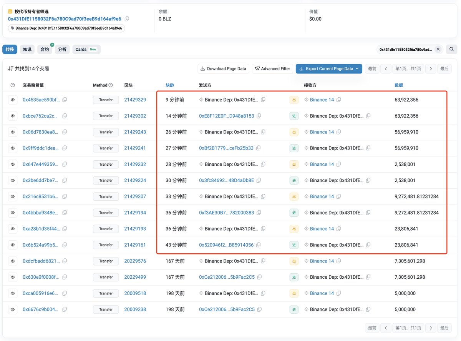This screenshot has width=461, height=341.
Task: Copy transaction hash 0x3be6dd7be7...
Action: [65, 180]
